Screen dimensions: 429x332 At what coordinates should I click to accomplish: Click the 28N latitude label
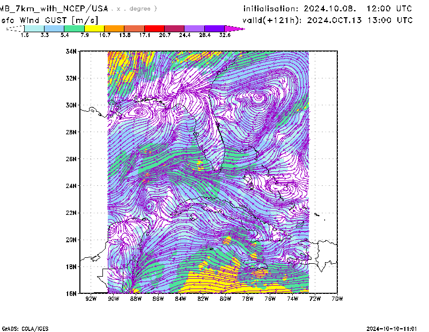tap(71, 132)
